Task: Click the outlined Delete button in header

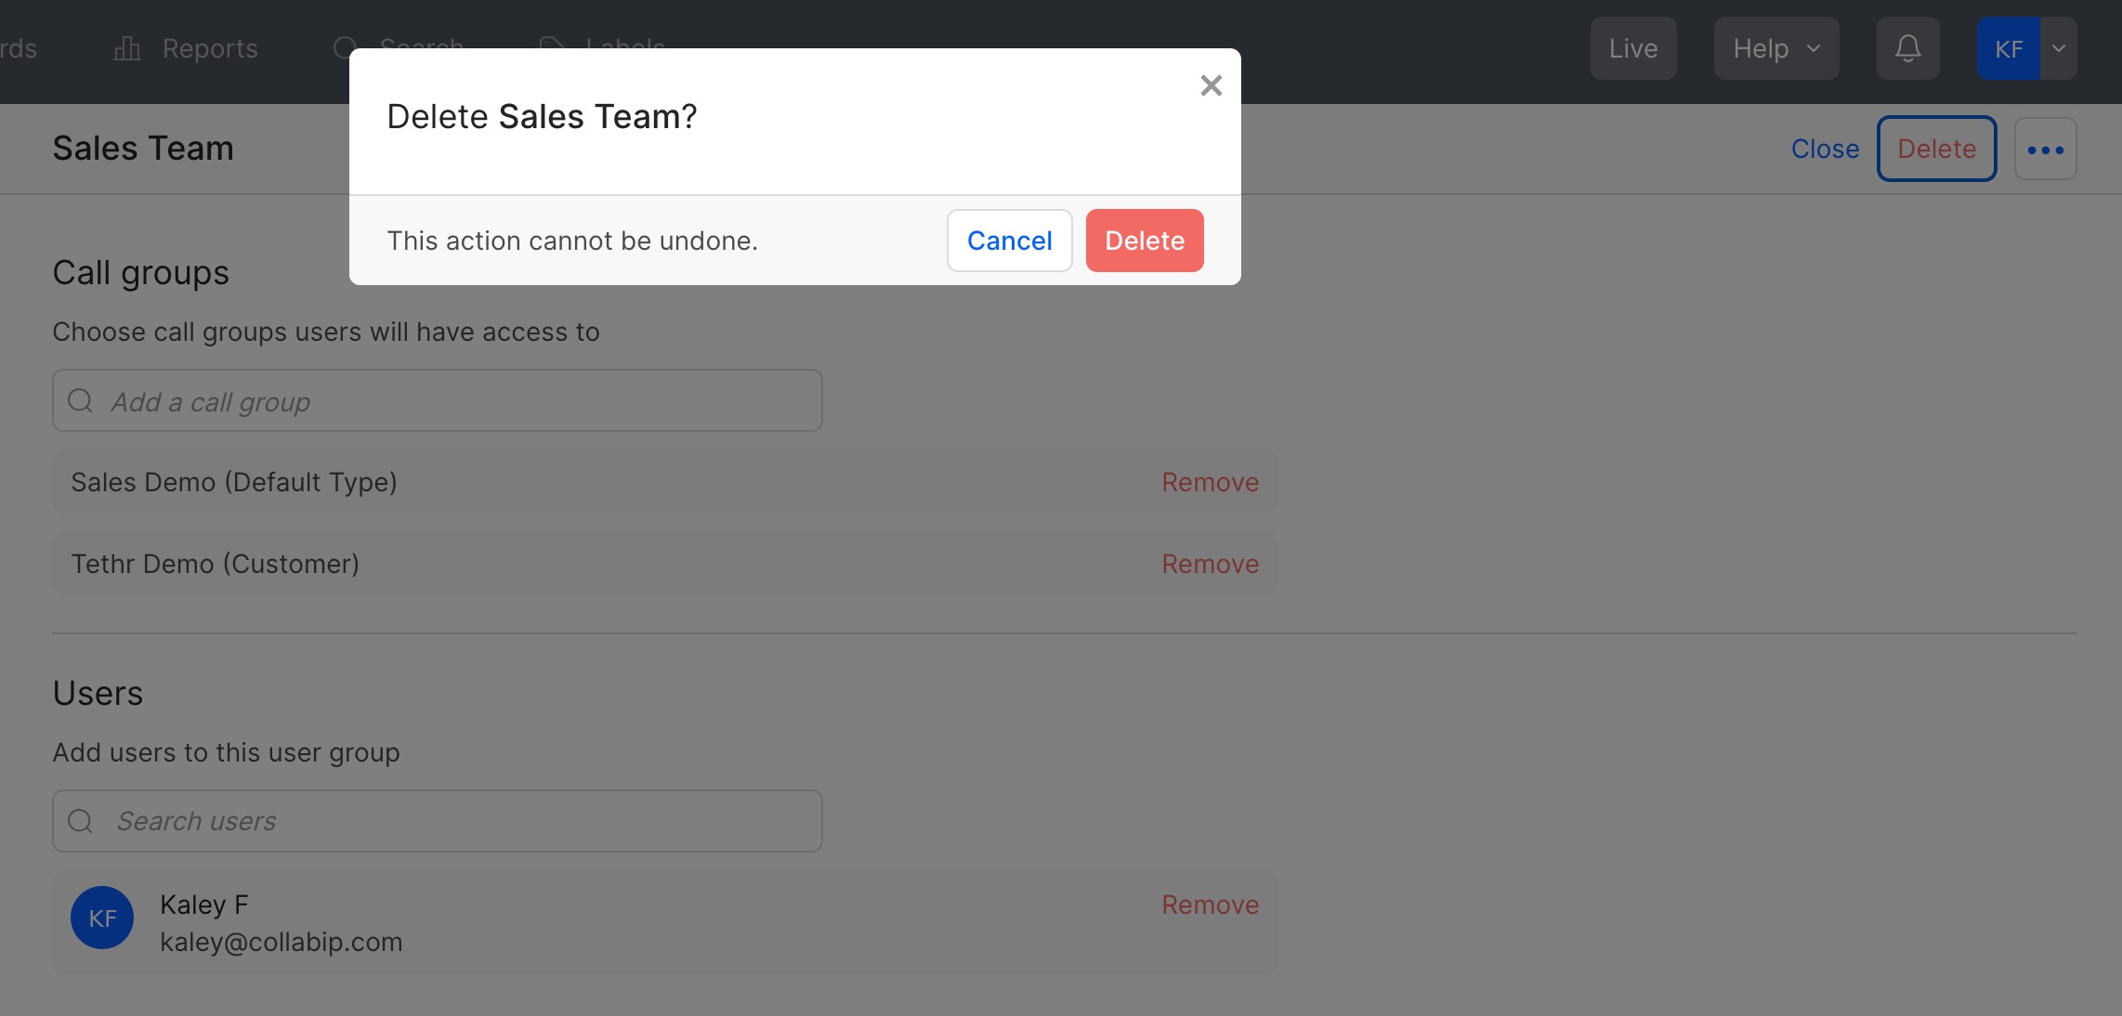Action: [x=1936, y=149]
